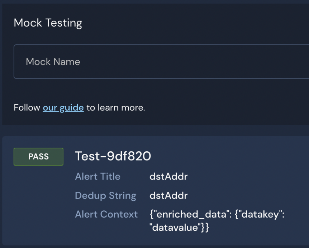Click the Dedup String label
Image resolution: width=309 pixels, height=248 pixels.
click(x=105, y=195)
